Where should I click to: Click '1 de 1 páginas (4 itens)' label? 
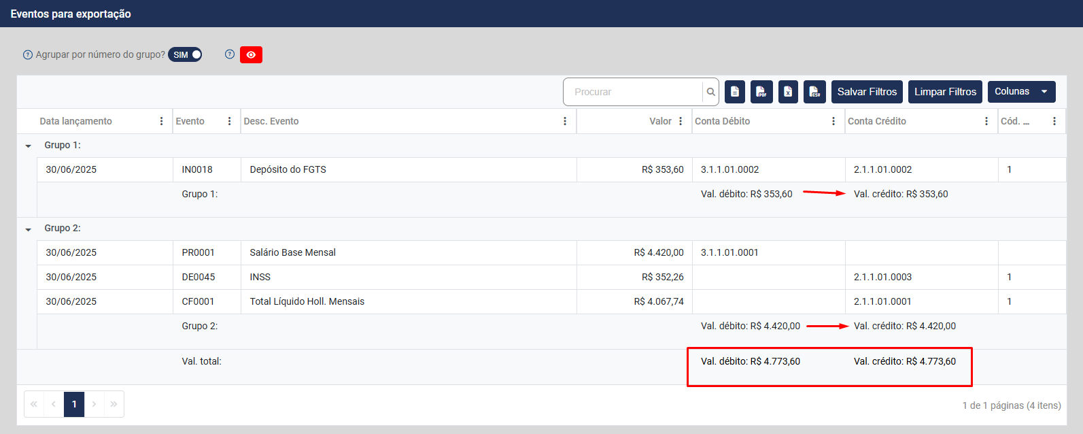1012,405
